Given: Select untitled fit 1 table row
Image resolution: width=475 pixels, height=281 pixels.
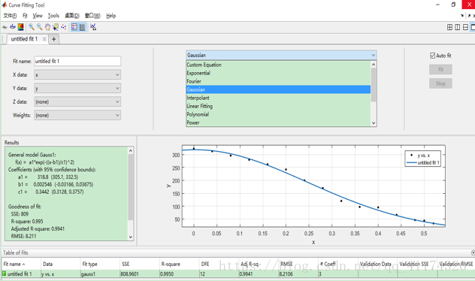Looking at the screenshot, I should 238,274.
